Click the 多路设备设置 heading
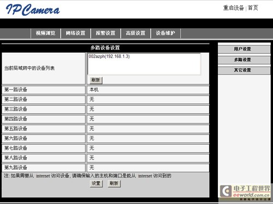The image size is (273, 204). pyautogui.click(x=105, y=48)
